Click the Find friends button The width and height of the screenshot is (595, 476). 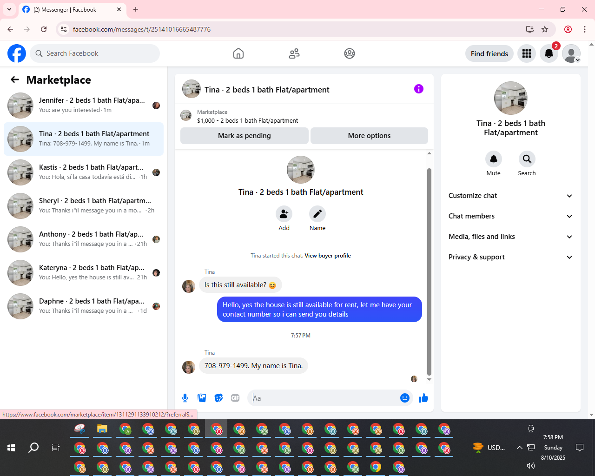coord(489,53)
